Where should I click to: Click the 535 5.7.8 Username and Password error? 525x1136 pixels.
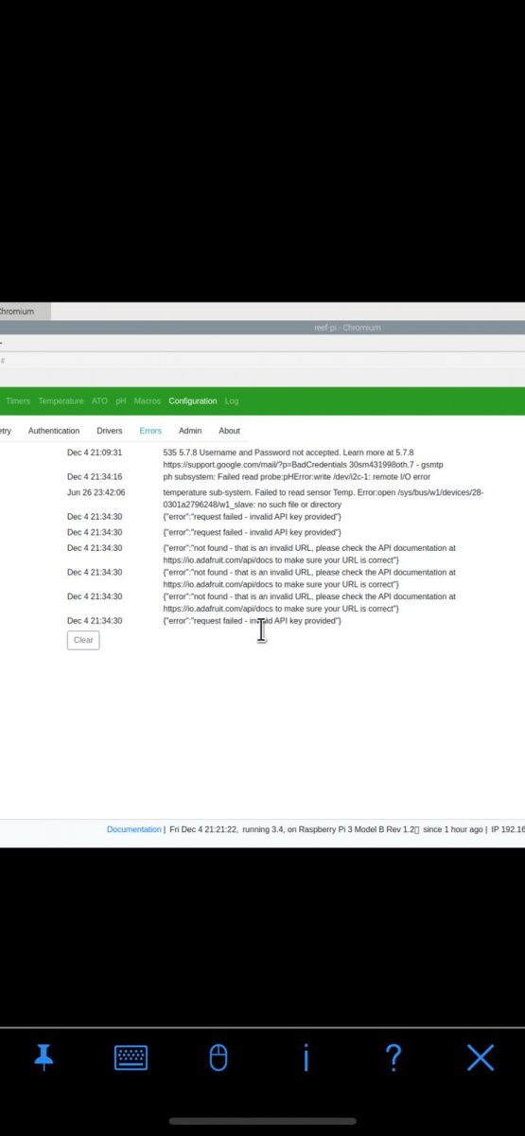(304, 459)
